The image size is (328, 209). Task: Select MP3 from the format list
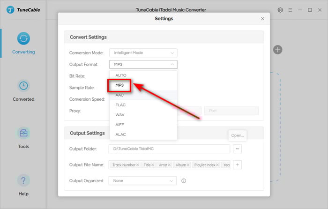tap(143, 85)
